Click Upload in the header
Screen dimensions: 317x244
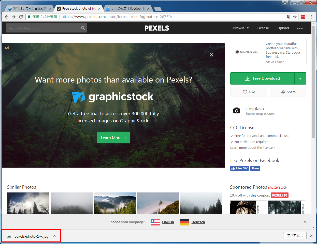pyautogui.click(x=283, y=28)
